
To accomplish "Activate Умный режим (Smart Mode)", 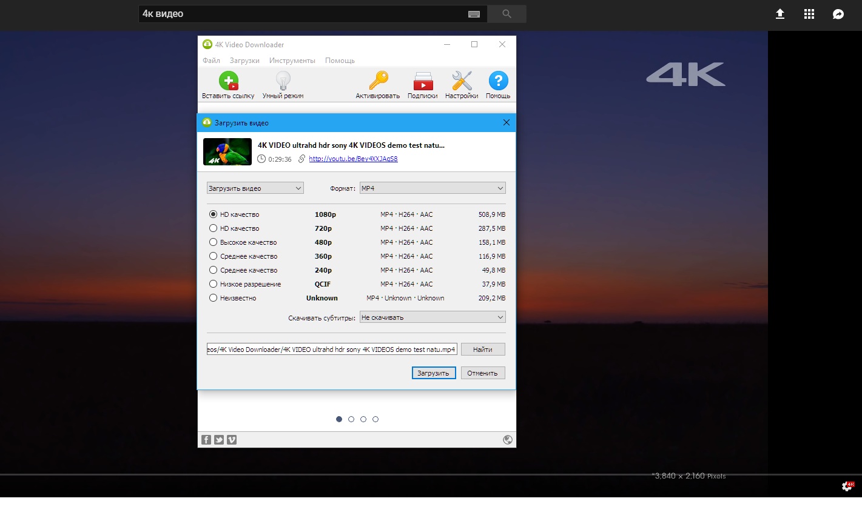I will point(283,84).
